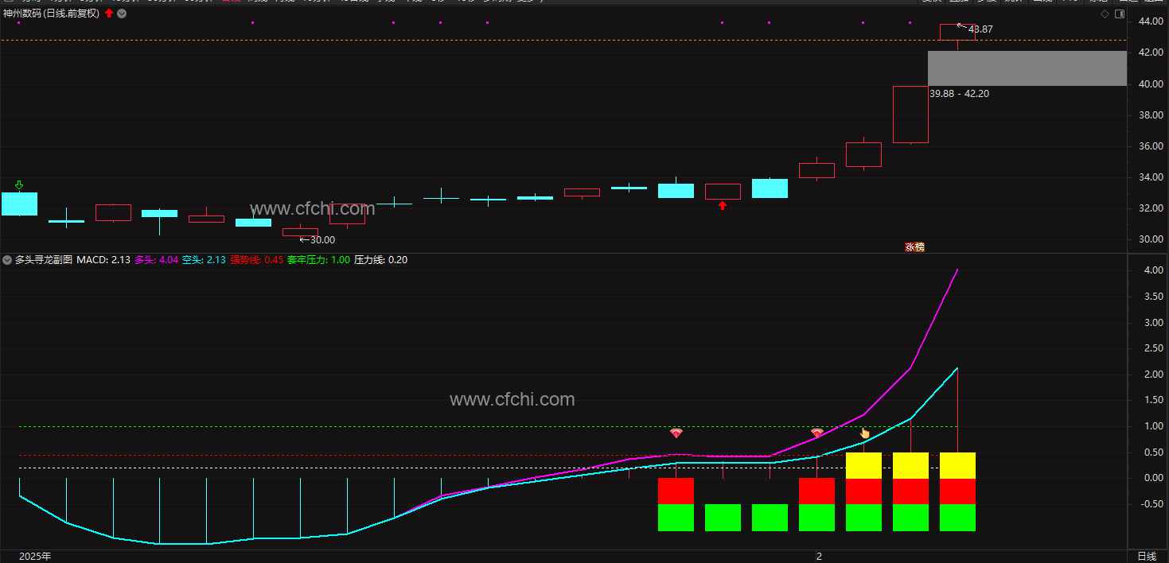Click the diamond icon at the chart's top right

(x=1105, y=14)
